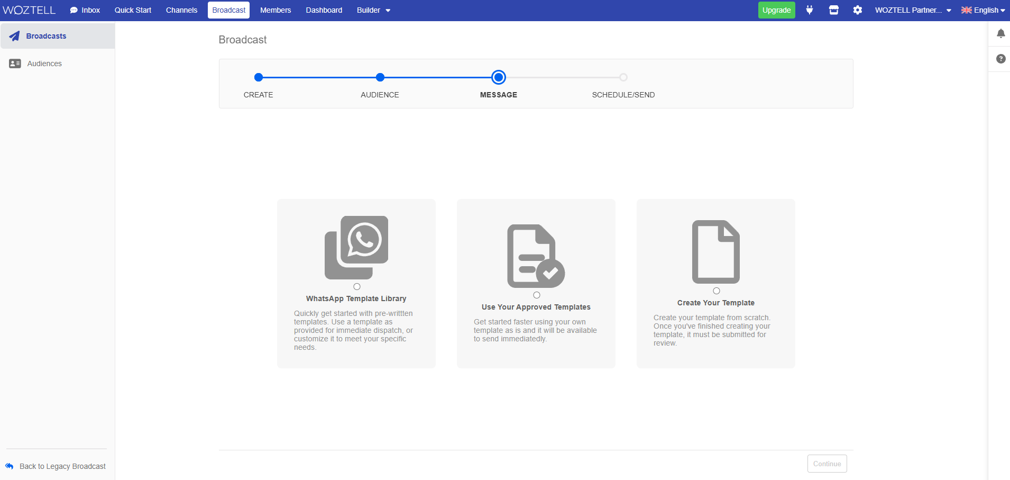Image resolution: width=1010 pixels, height=480 pixels.
Task: Open the Audiences section in the sidebar
Action: [x=44, y=63]
